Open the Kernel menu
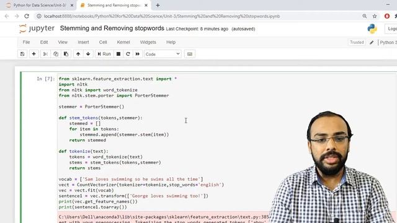 pos(123,42)
